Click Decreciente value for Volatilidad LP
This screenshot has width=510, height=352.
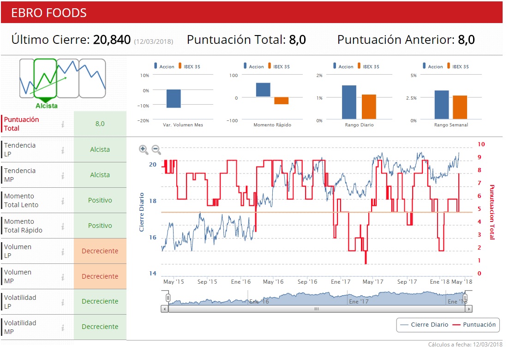100,301
